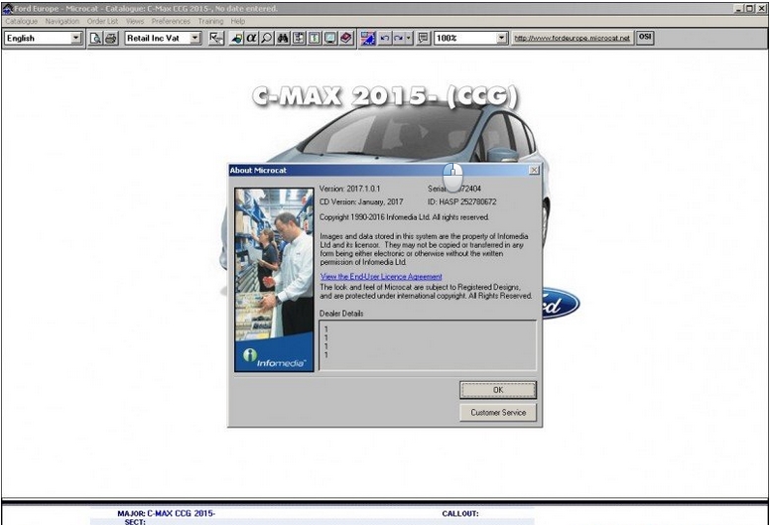
Task: Click the red book toolbar icon
Action: coord(346,38)
